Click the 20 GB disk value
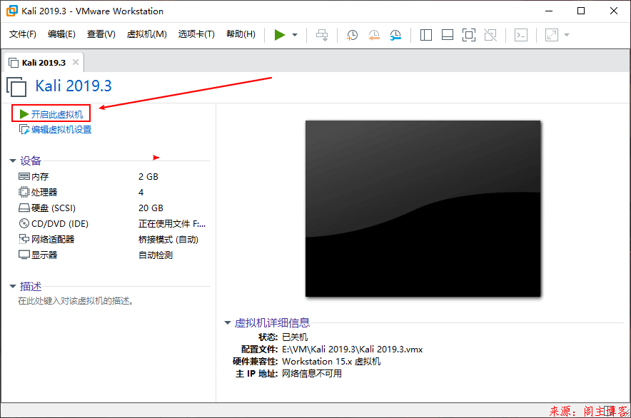Screen dimensions: 631x418 [151, 208]
